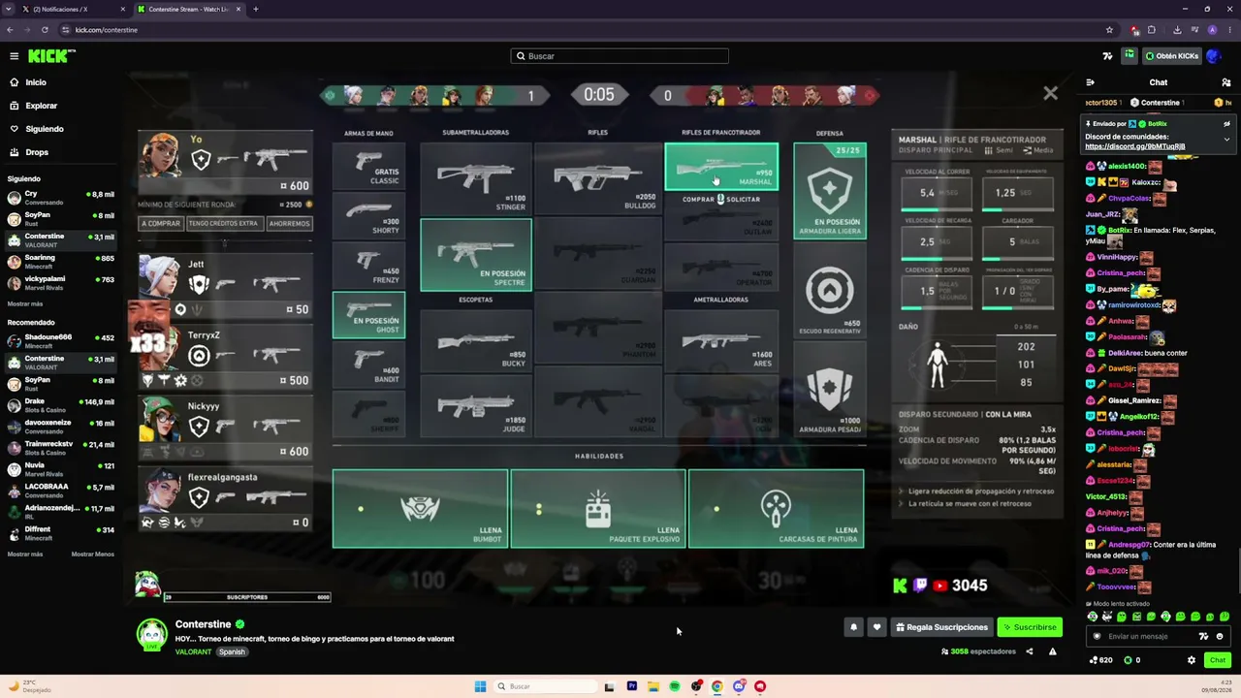Click the kick.com/conterstine address bar
Image resolution: width=1241 pixels, height=698 pixels.
tap(107, 30)
